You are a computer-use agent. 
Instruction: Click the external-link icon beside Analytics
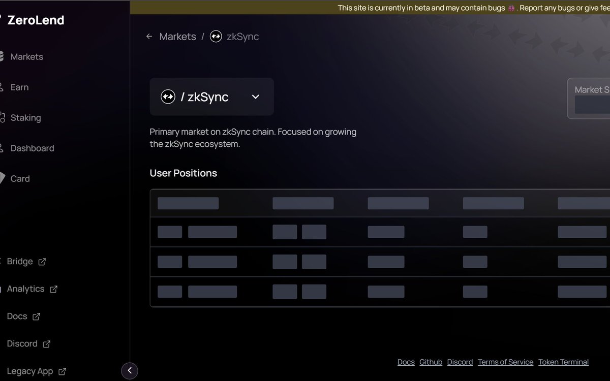pos(53,290)
